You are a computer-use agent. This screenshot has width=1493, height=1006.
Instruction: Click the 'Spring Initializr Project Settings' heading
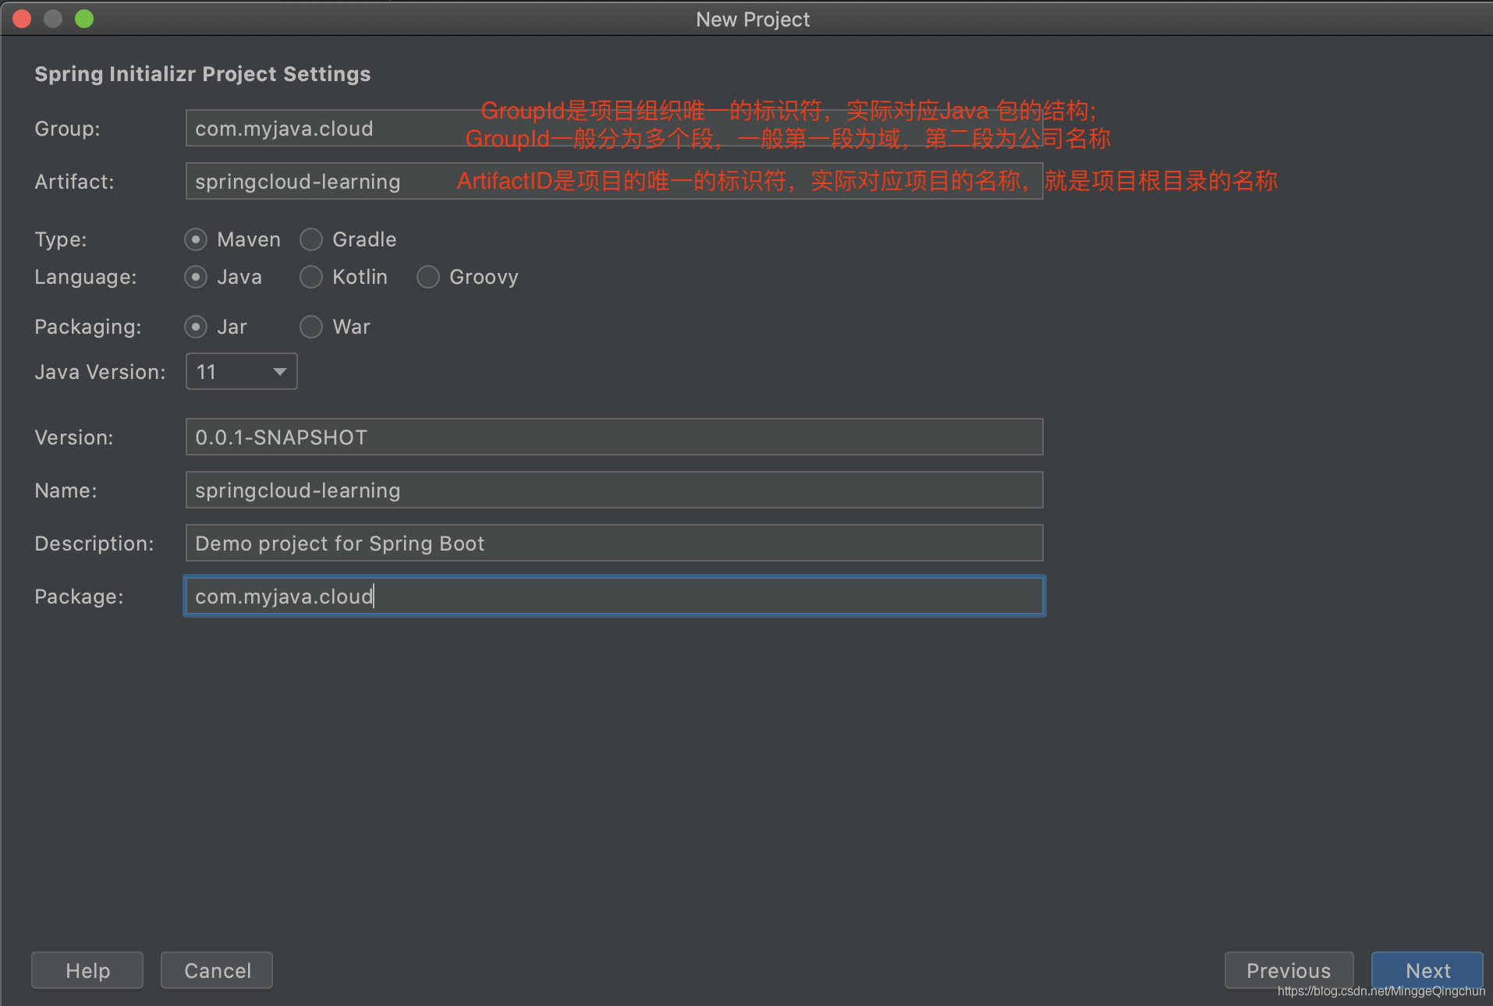click(x=203, y=74)
